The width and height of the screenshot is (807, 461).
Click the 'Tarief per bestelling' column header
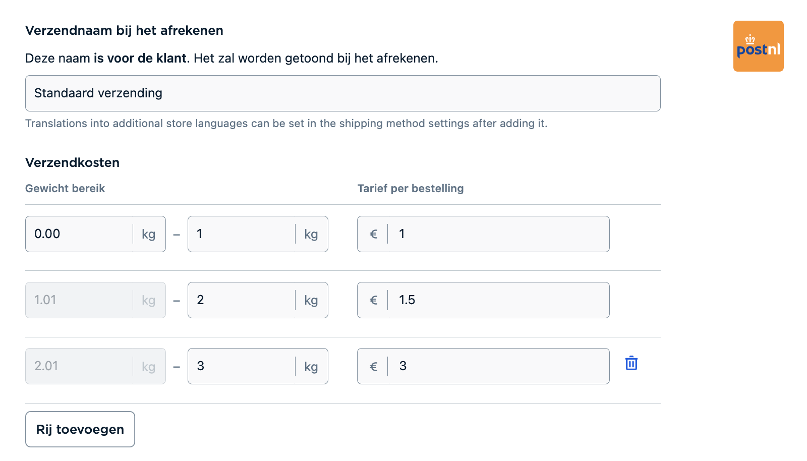(411, 189)
